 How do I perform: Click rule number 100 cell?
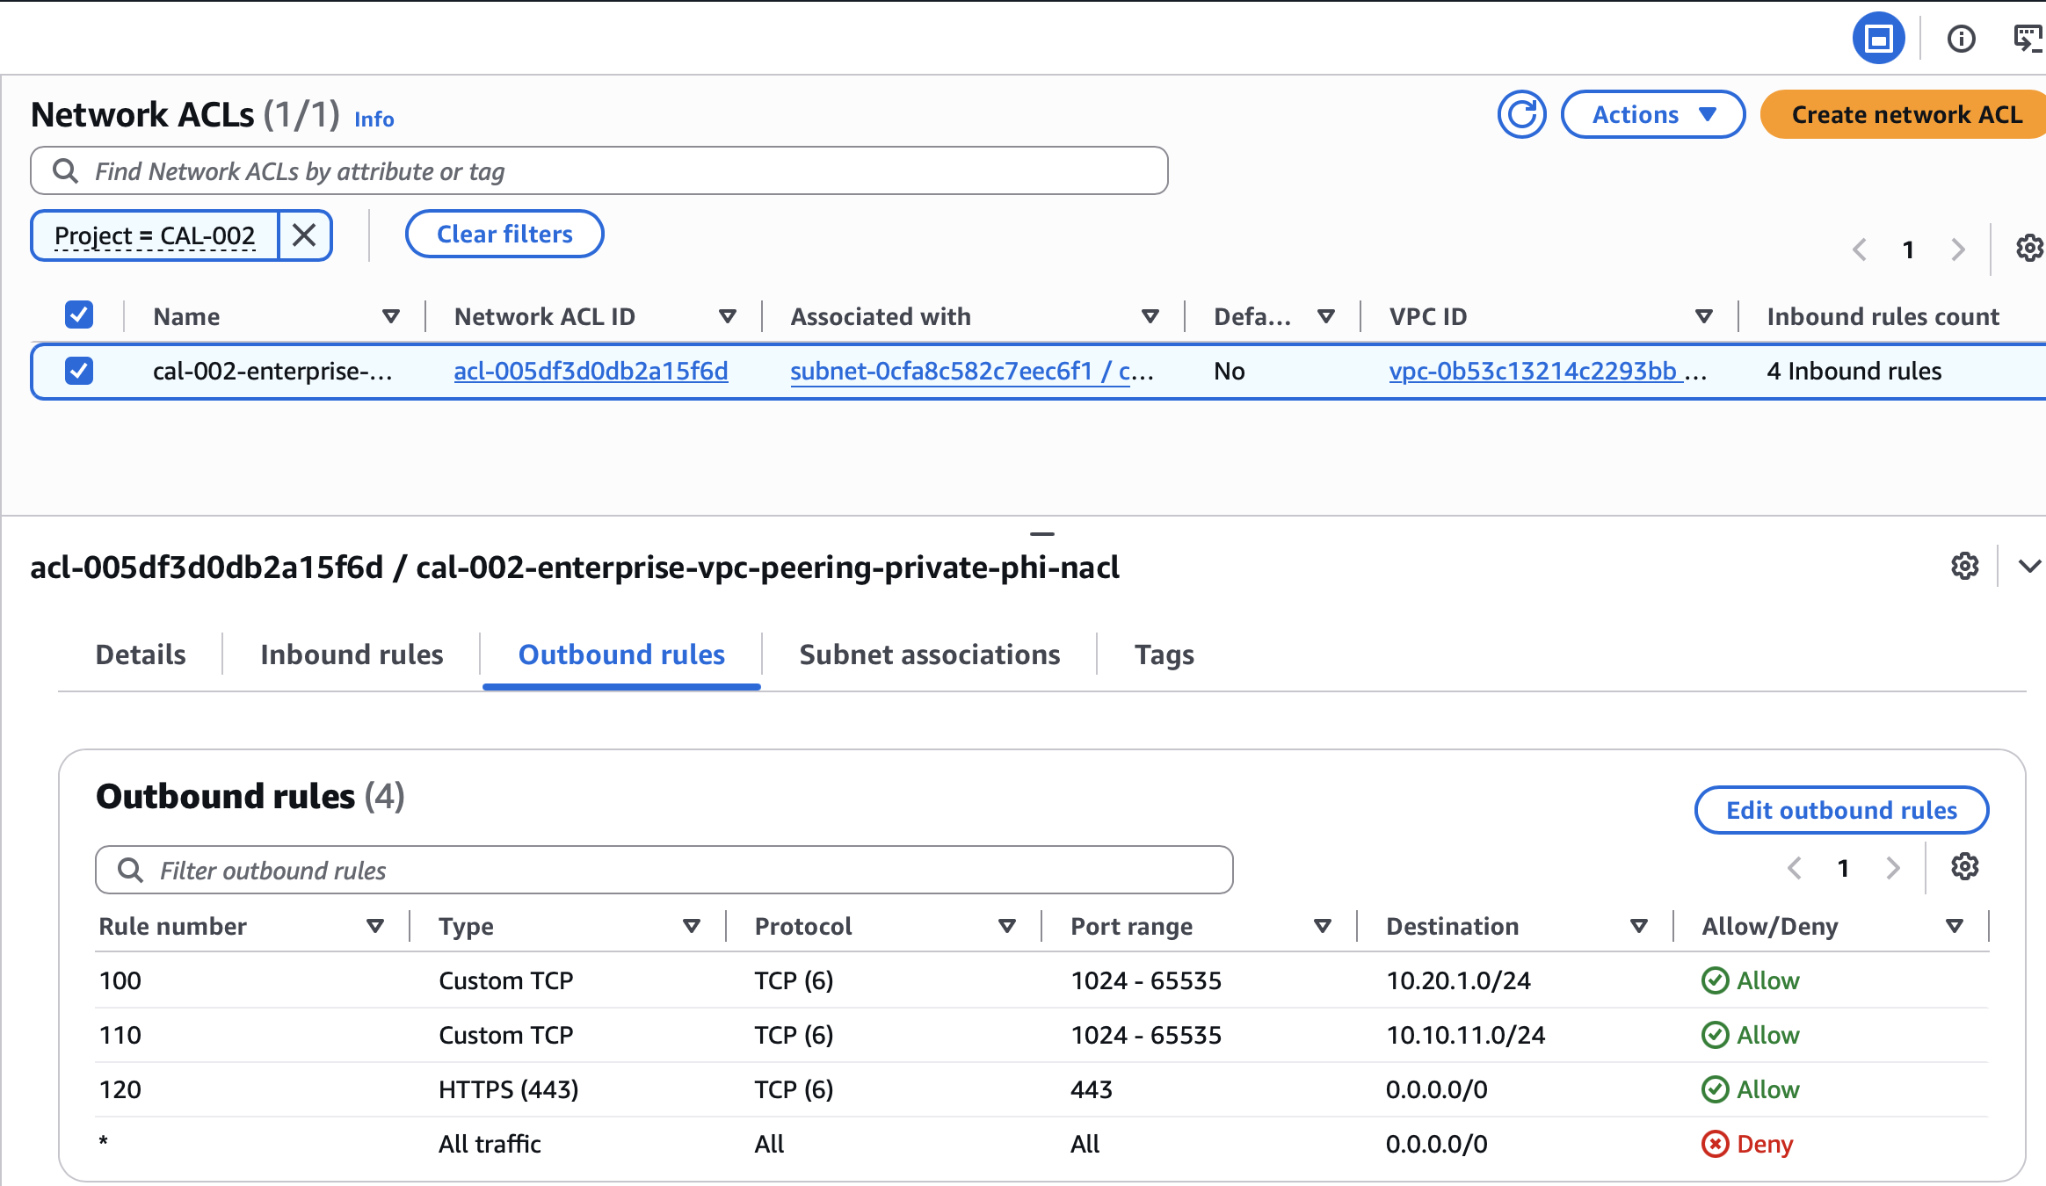click(x=120, y=980)
